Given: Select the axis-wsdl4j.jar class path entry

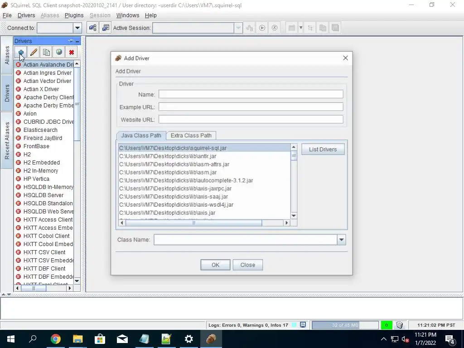Looking at the screenshot, I should coord(204,205).
